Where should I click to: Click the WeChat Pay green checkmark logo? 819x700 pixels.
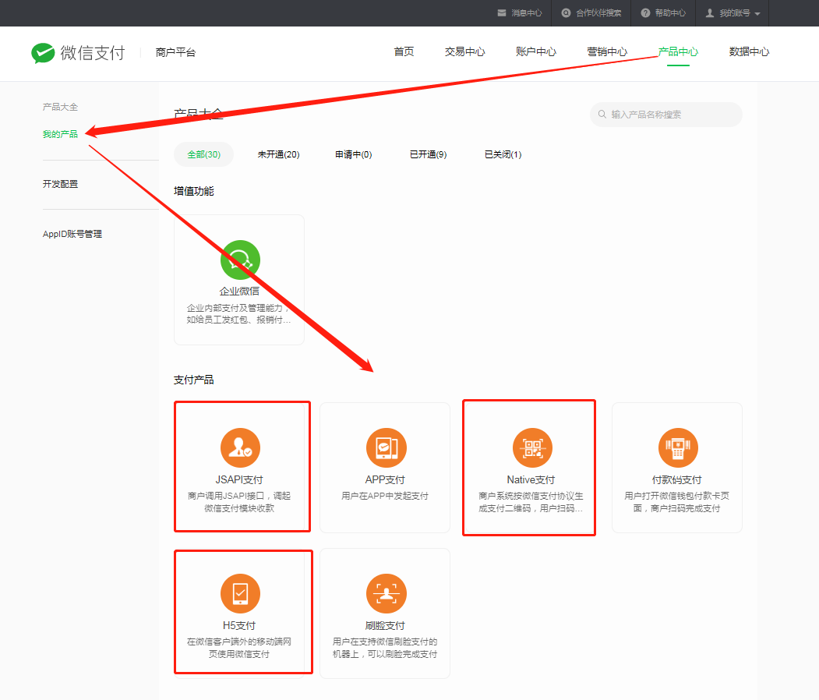43,53
